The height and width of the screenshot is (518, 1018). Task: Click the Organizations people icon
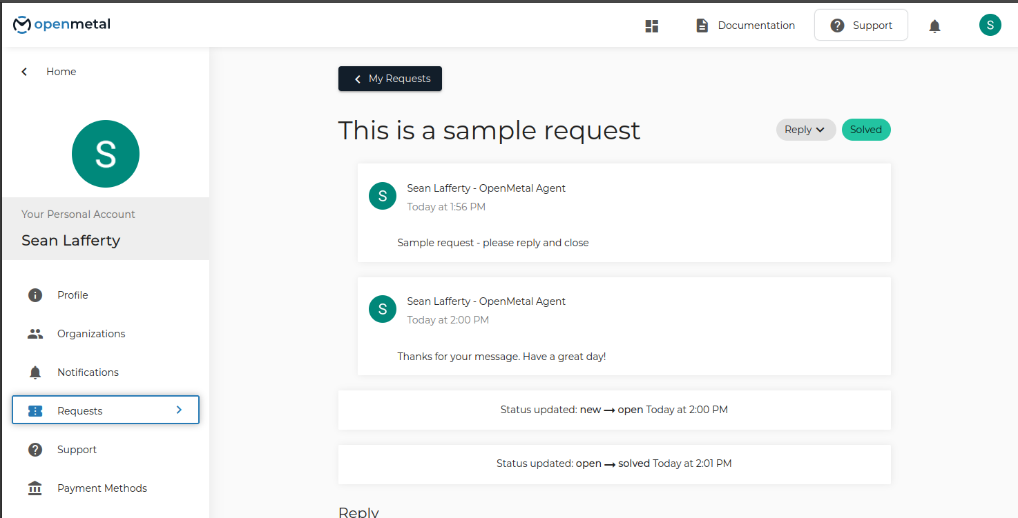(35, 334)
